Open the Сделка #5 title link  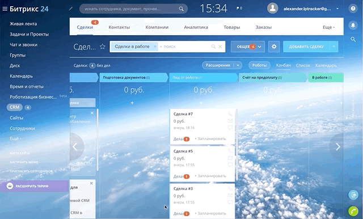point(183,151)
